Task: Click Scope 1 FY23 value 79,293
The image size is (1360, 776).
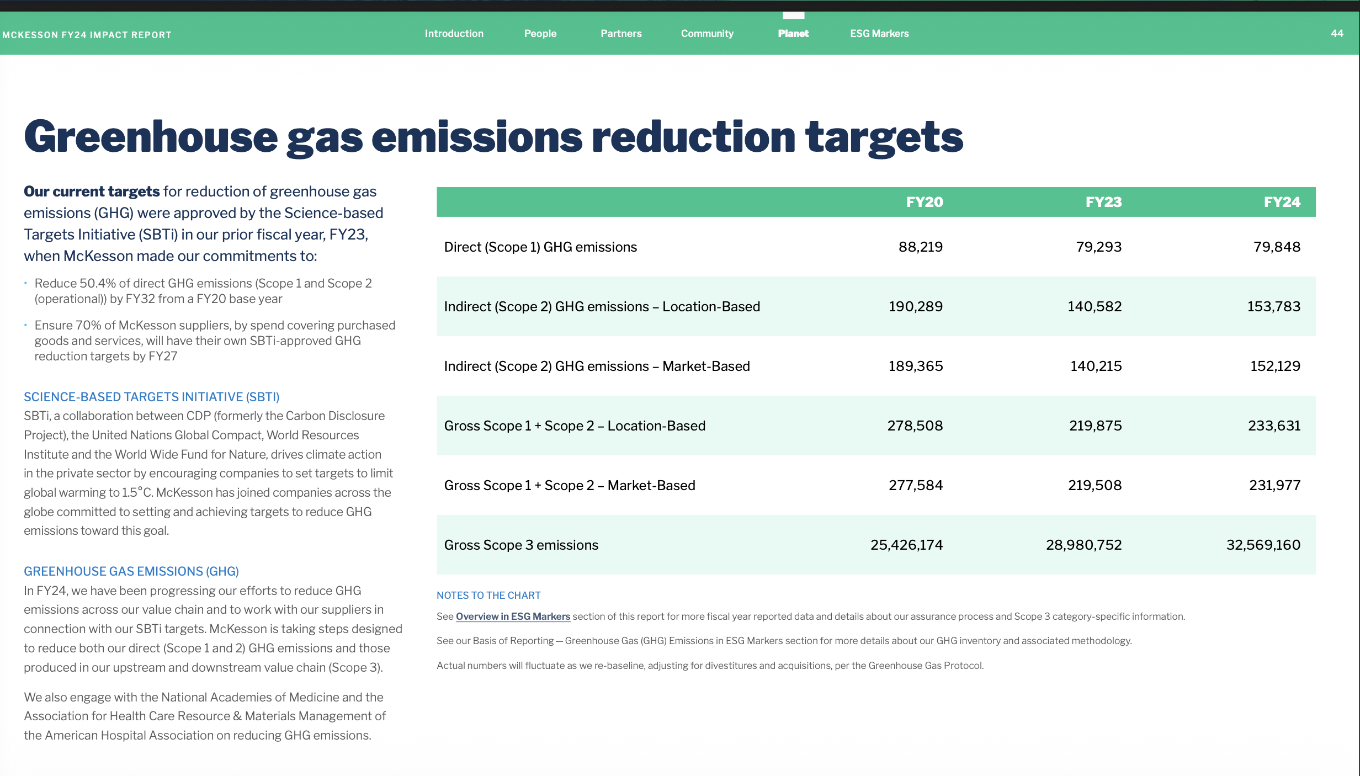Action: (x=1099, y=247)
